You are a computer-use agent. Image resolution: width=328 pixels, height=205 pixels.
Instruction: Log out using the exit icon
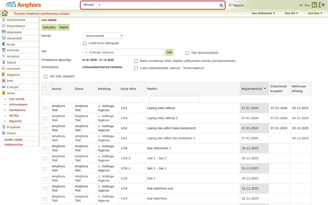point(322,5)
